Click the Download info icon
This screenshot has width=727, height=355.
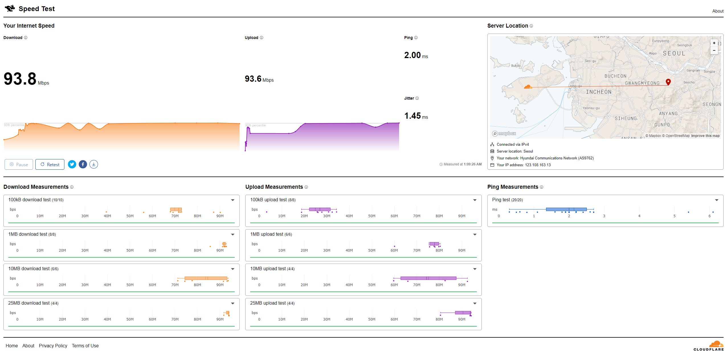click(26, 38)
